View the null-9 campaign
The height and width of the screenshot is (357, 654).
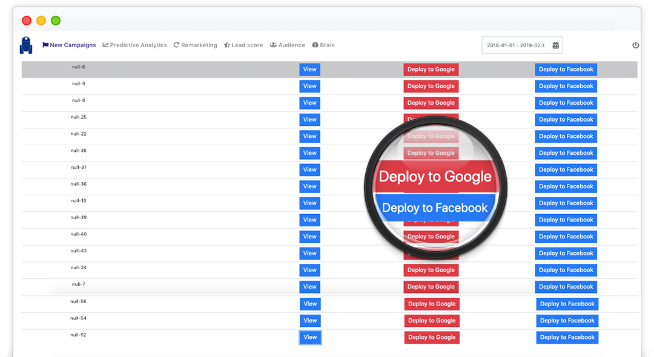pos(309,87)
